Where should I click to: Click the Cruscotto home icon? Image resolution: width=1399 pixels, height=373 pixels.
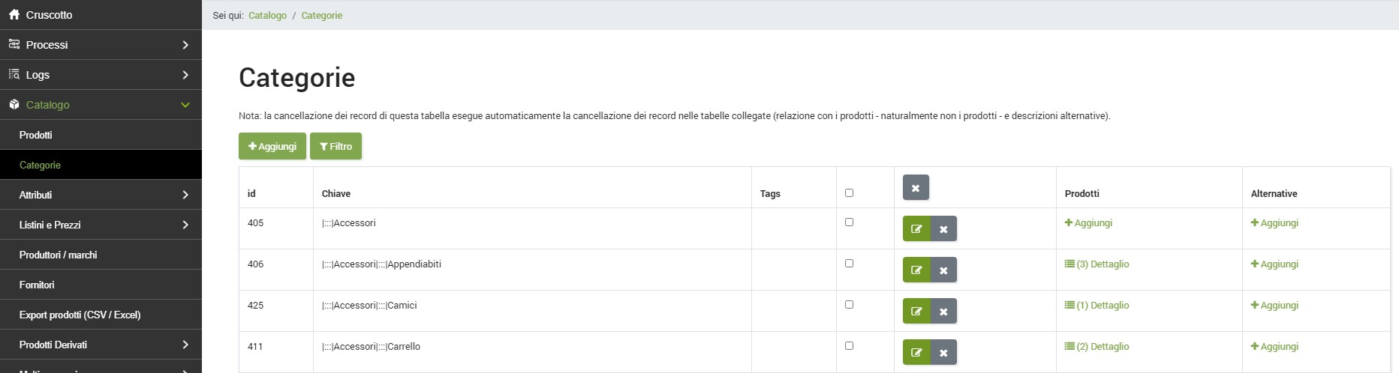14,15
